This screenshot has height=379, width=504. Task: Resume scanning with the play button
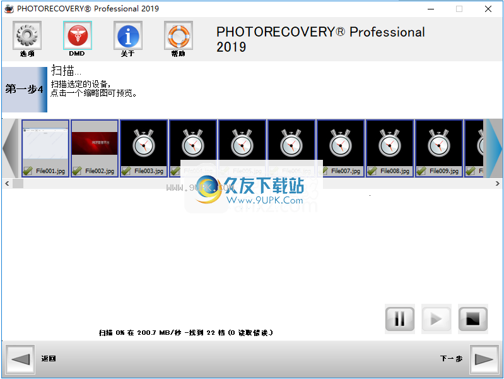tap(437, 319)
